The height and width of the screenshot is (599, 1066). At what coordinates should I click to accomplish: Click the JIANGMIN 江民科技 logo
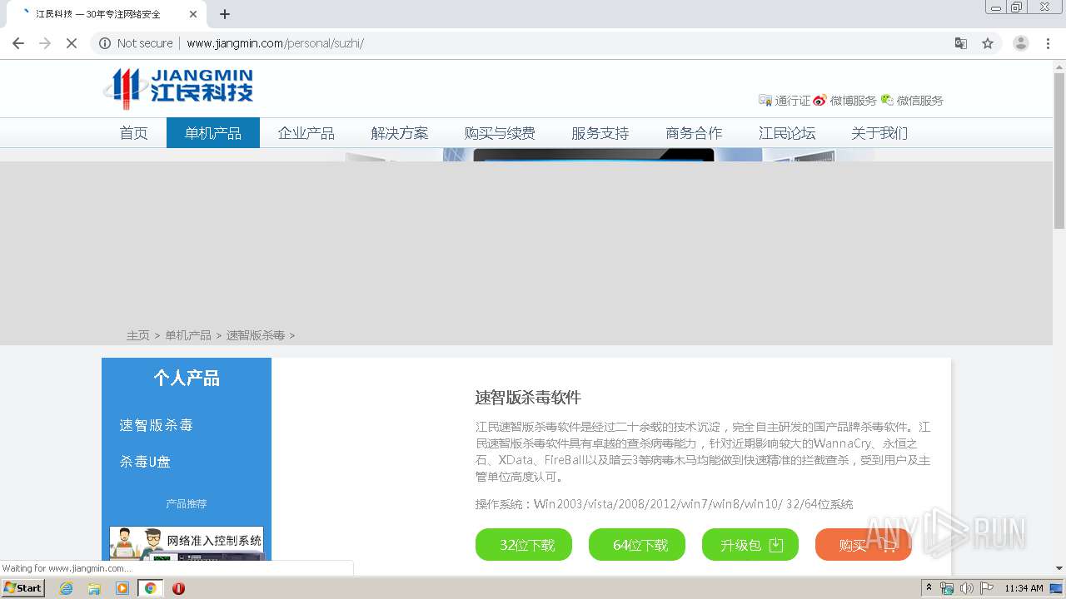[x=179, y=88]
